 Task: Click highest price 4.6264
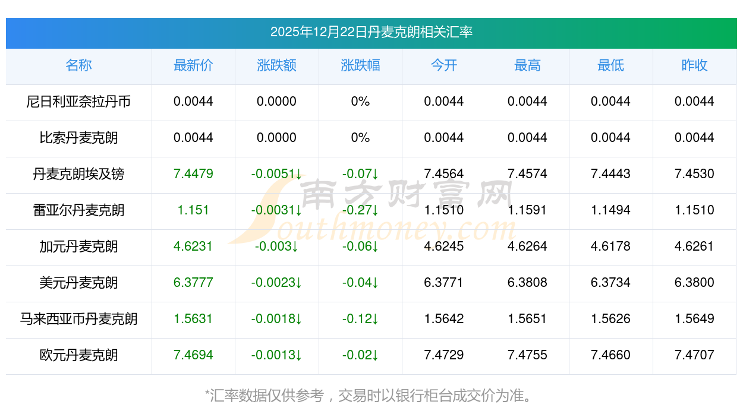(x=527, y=246)
